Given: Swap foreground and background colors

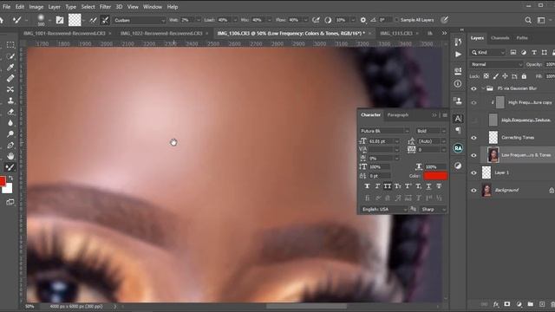Looking at the screenshot, I should point(11,178).
